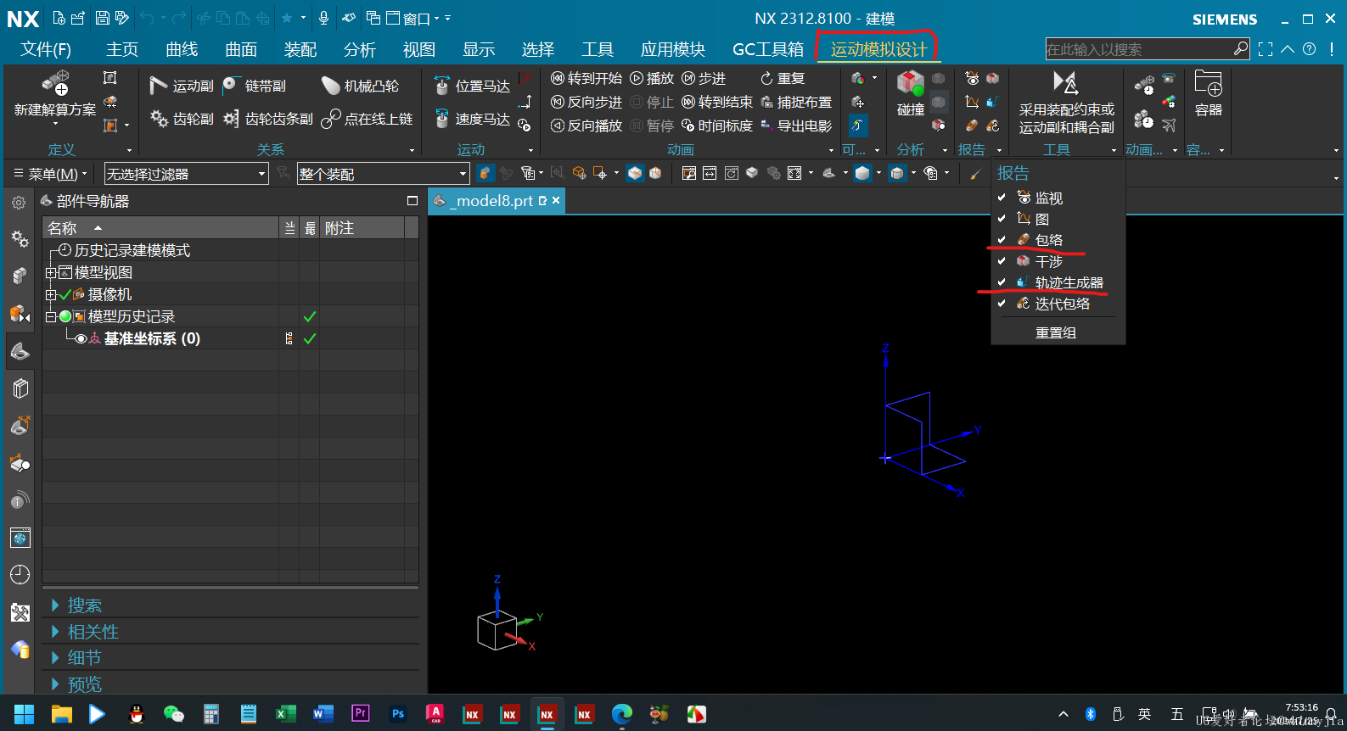Click 导出电影 export movie

click(x=796, y=126)
